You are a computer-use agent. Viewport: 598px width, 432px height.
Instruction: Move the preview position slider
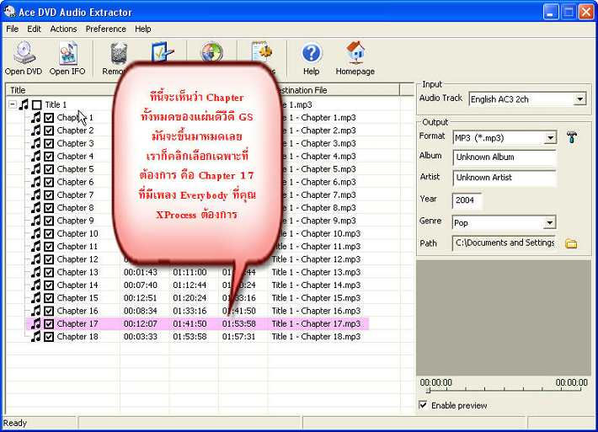tap(429, 390)
